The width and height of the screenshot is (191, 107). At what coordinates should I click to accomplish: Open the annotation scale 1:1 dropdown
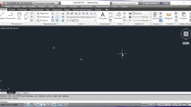(x=161, y=105)
